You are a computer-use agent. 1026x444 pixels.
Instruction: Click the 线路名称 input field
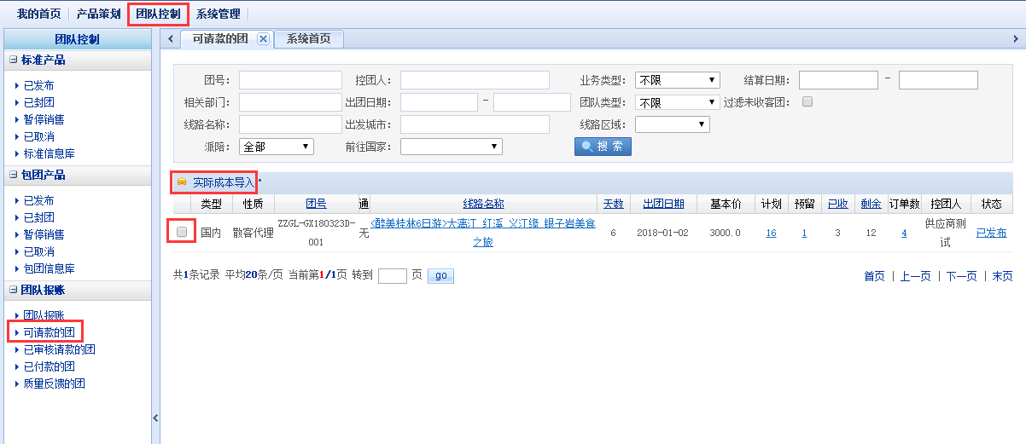290,124
